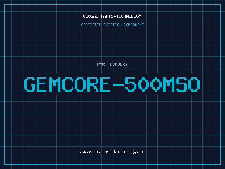Click the word COMPONENT in the subtitle
The image size is (225, 169).
pos(134,25)
